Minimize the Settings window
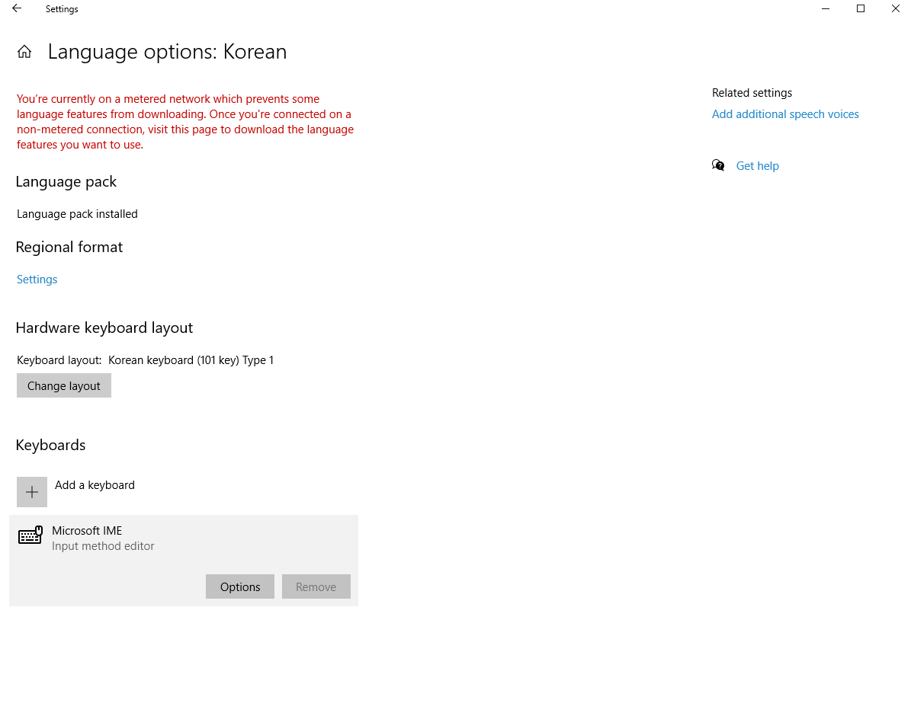 [826, 8]
